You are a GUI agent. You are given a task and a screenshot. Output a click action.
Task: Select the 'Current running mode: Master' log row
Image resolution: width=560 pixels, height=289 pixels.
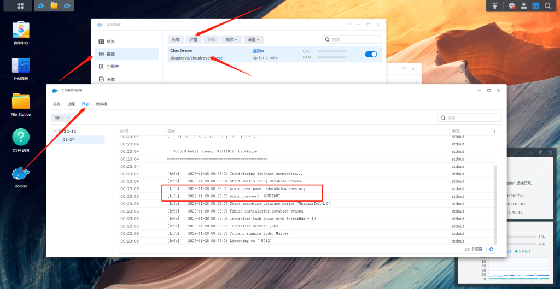pos(306,234)
